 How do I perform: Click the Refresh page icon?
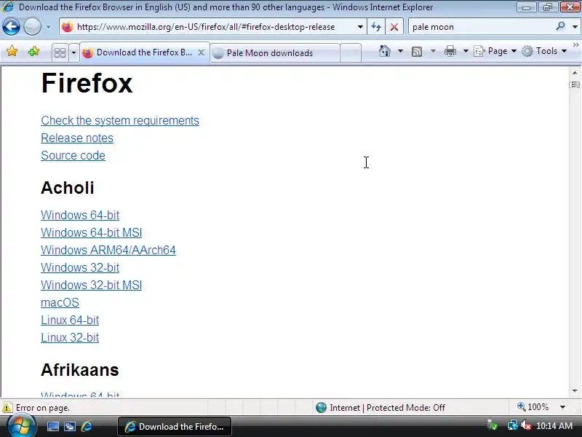tap(376, 27)
